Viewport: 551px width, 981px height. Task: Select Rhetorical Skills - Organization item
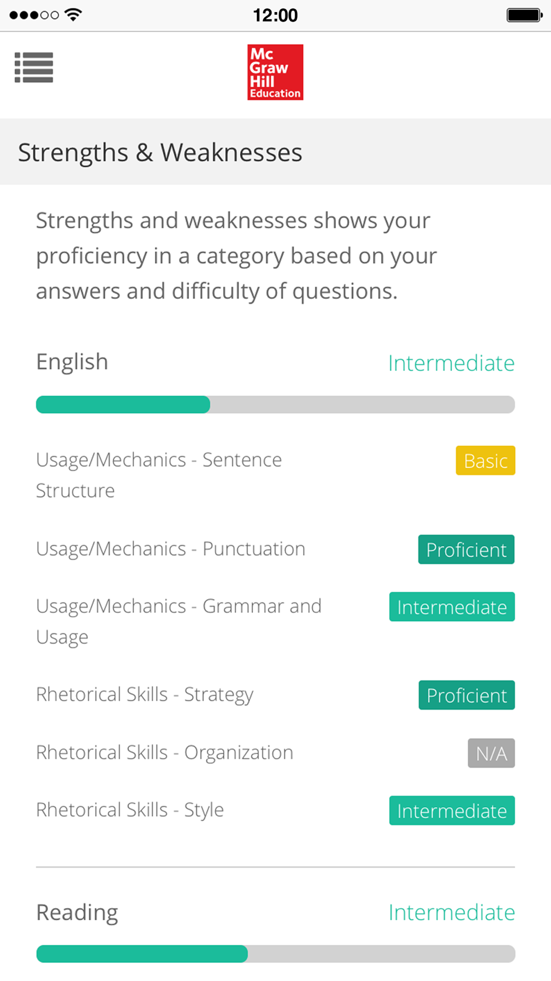click(275, 753)
